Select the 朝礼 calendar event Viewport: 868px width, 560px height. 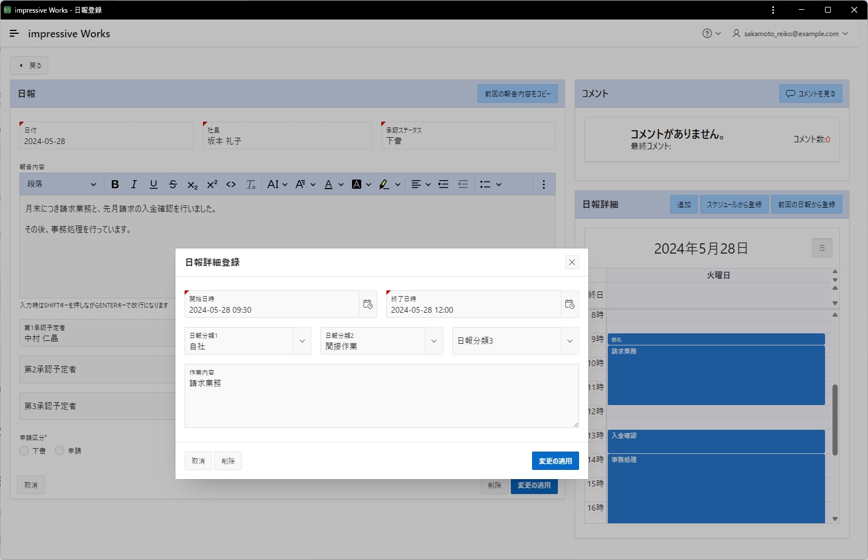(x=716, y=339)
